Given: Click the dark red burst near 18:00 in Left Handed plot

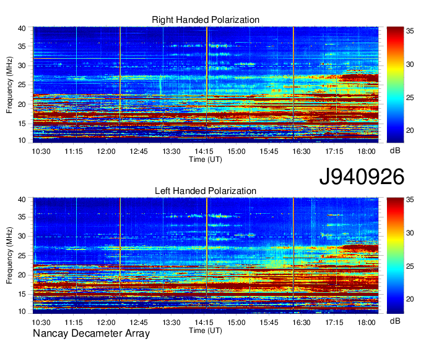Looking at the screenshot, I should click(361, 248).
